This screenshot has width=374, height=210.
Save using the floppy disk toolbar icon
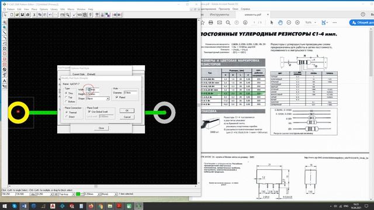(x=22, y=15)
